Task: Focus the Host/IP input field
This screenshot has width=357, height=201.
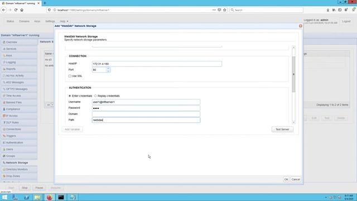Action: [x=157, y=64]
